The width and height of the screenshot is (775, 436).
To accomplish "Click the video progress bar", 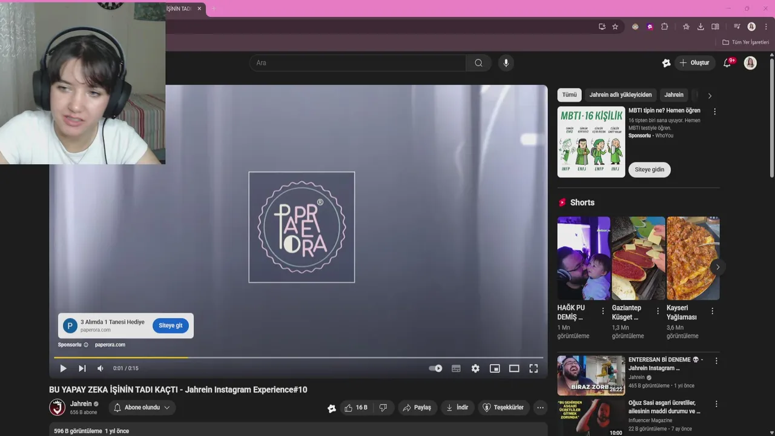I will coord(298,357).
